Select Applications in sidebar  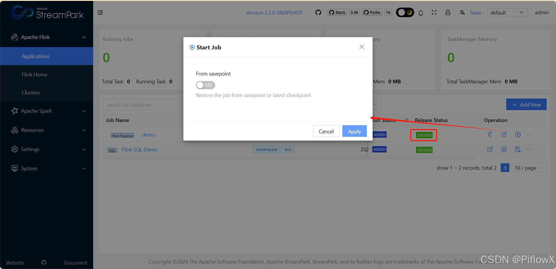coord(47,56)
